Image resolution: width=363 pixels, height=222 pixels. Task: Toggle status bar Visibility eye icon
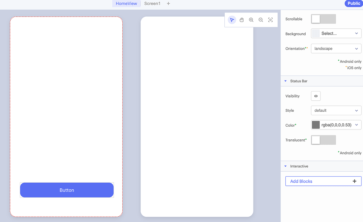pos(315,96)
